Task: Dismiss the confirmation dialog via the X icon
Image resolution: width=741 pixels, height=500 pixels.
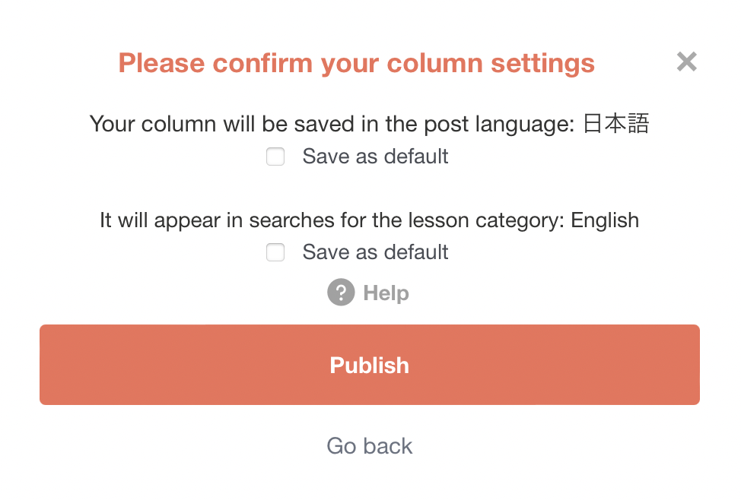Action: (x=686, y=62)
